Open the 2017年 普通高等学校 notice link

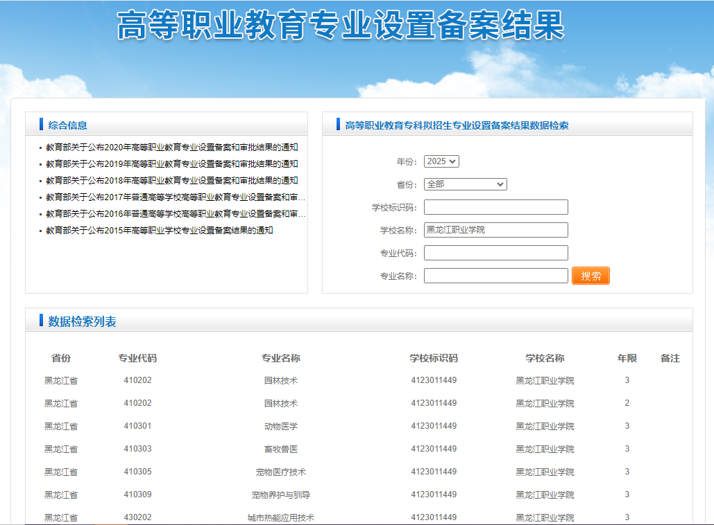(176, 197)
